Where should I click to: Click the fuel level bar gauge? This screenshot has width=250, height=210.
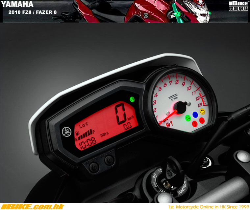click(86, 135)
